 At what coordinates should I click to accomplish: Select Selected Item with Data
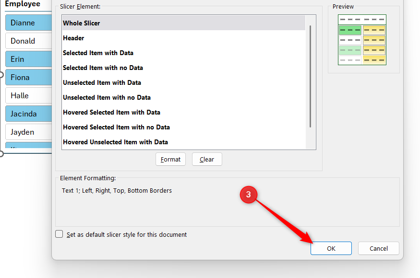[x=184, y=53]
